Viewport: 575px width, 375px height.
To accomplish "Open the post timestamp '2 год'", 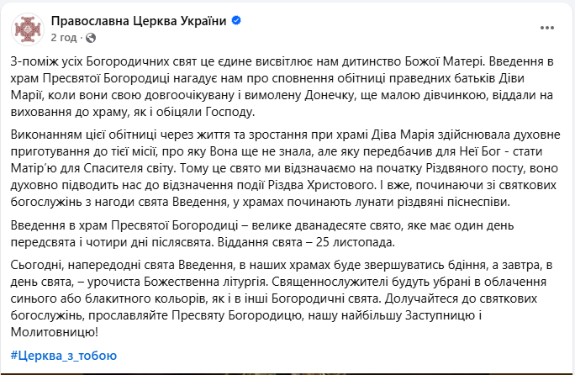I will tap(63, 38).
